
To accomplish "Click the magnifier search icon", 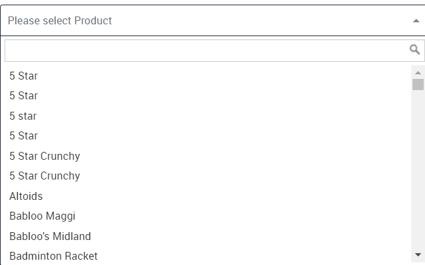I will pos(414,49).
